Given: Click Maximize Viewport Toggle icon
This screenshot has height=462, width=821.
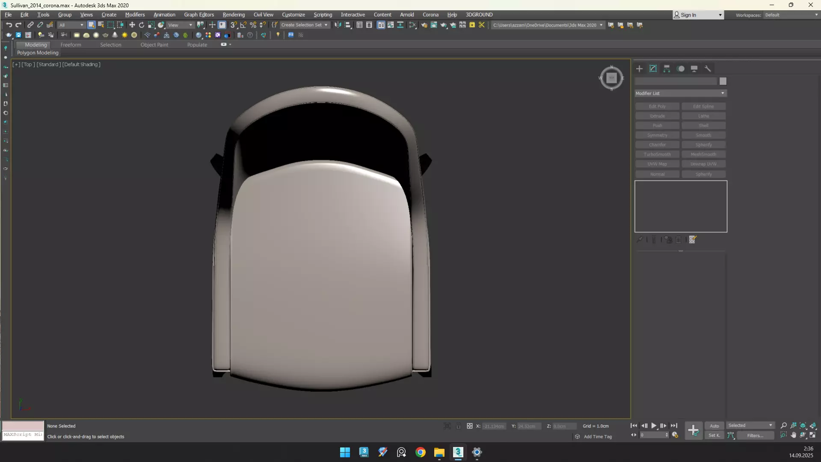Looking at the screenshot, I should tap(812, 435).
